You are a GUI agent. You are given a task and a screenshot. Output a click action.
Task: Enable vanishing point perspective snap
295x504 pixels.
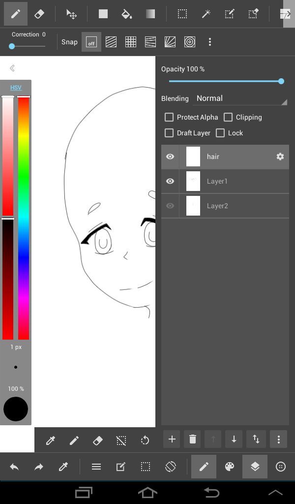tap(150, 42)
